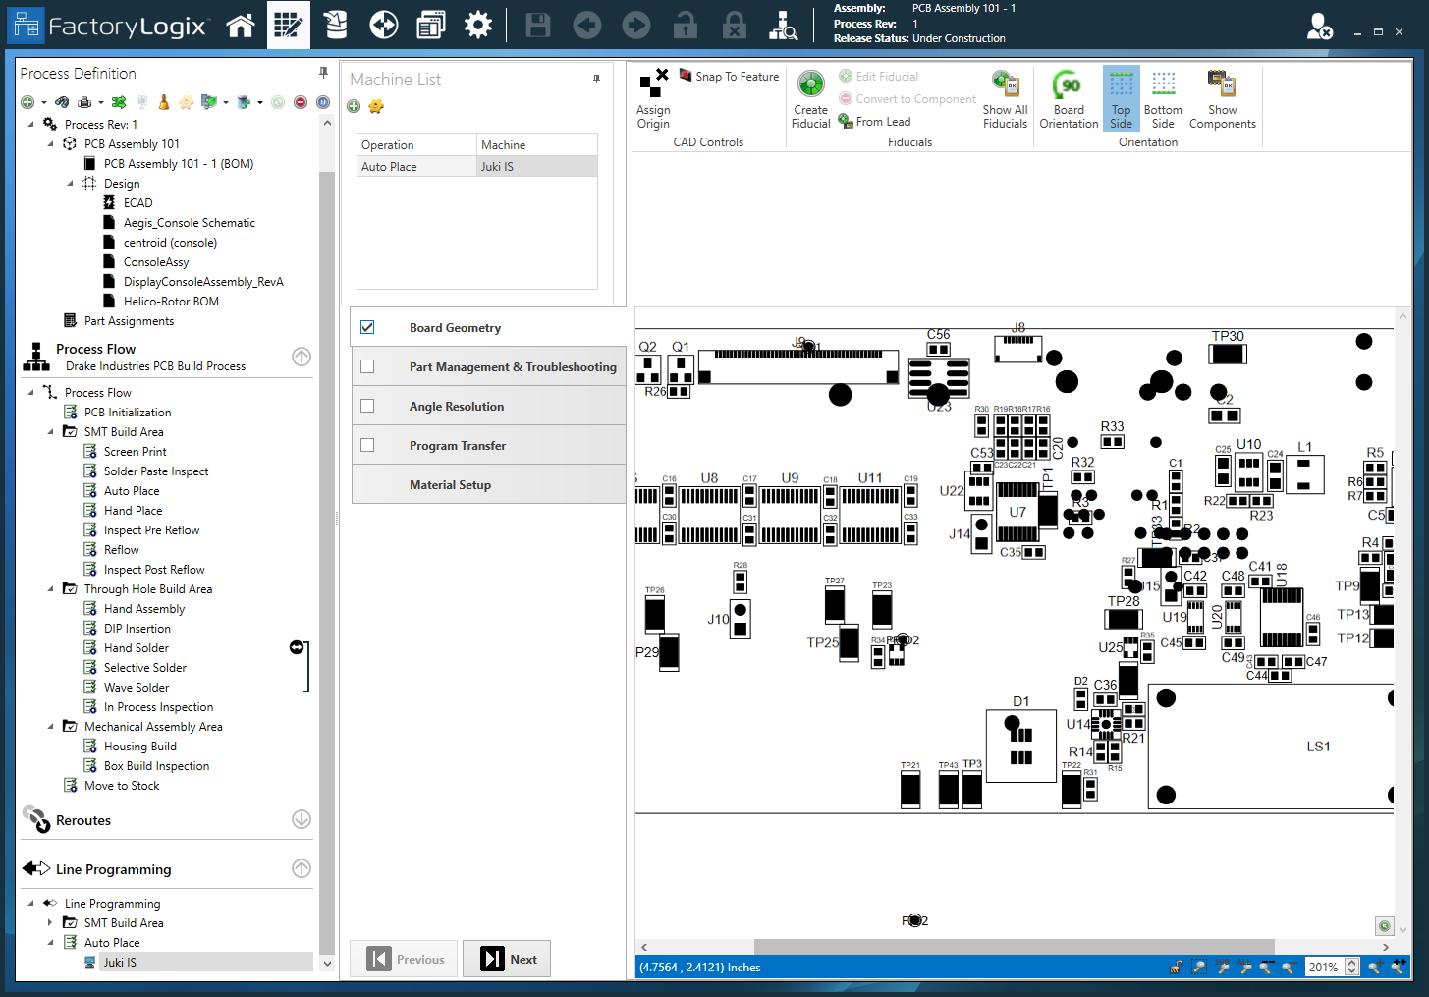
Task: Uncheck the Board Geometry checkbox
Action: (367, 327)
